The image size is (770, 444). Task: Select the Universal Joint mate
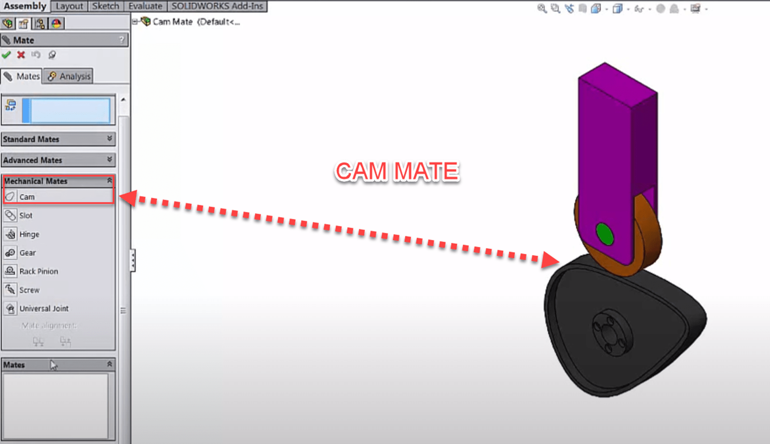pyautogui.click(x=43, y=308)
